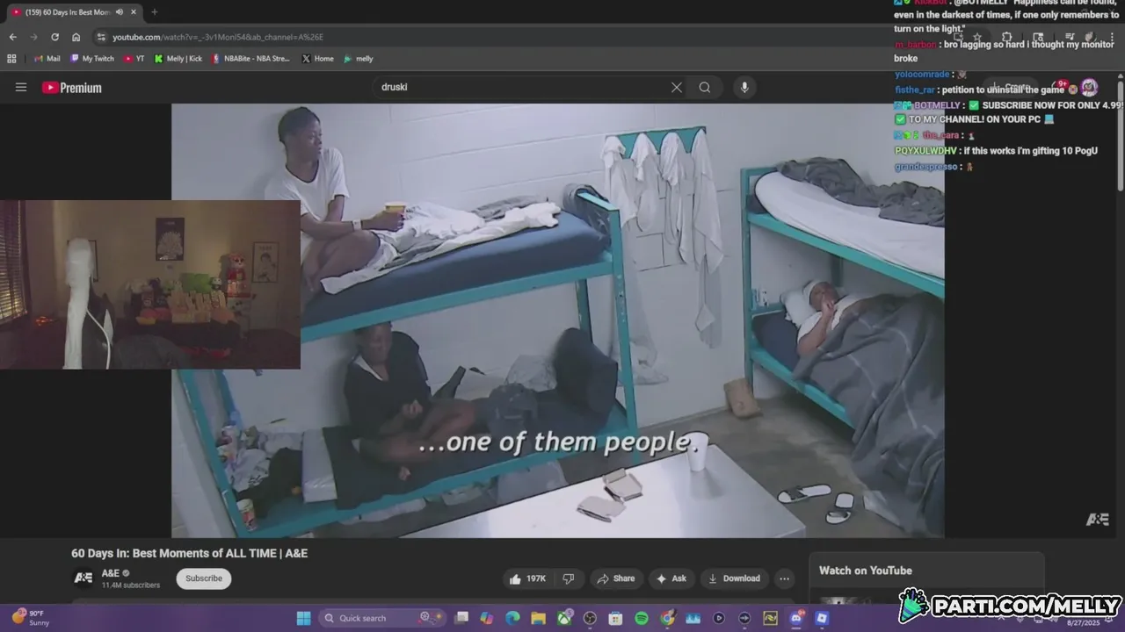Open Xbox app from taskbar
Image resolution: width=1125 pixels, height=632 pixels.
[564, 618]
